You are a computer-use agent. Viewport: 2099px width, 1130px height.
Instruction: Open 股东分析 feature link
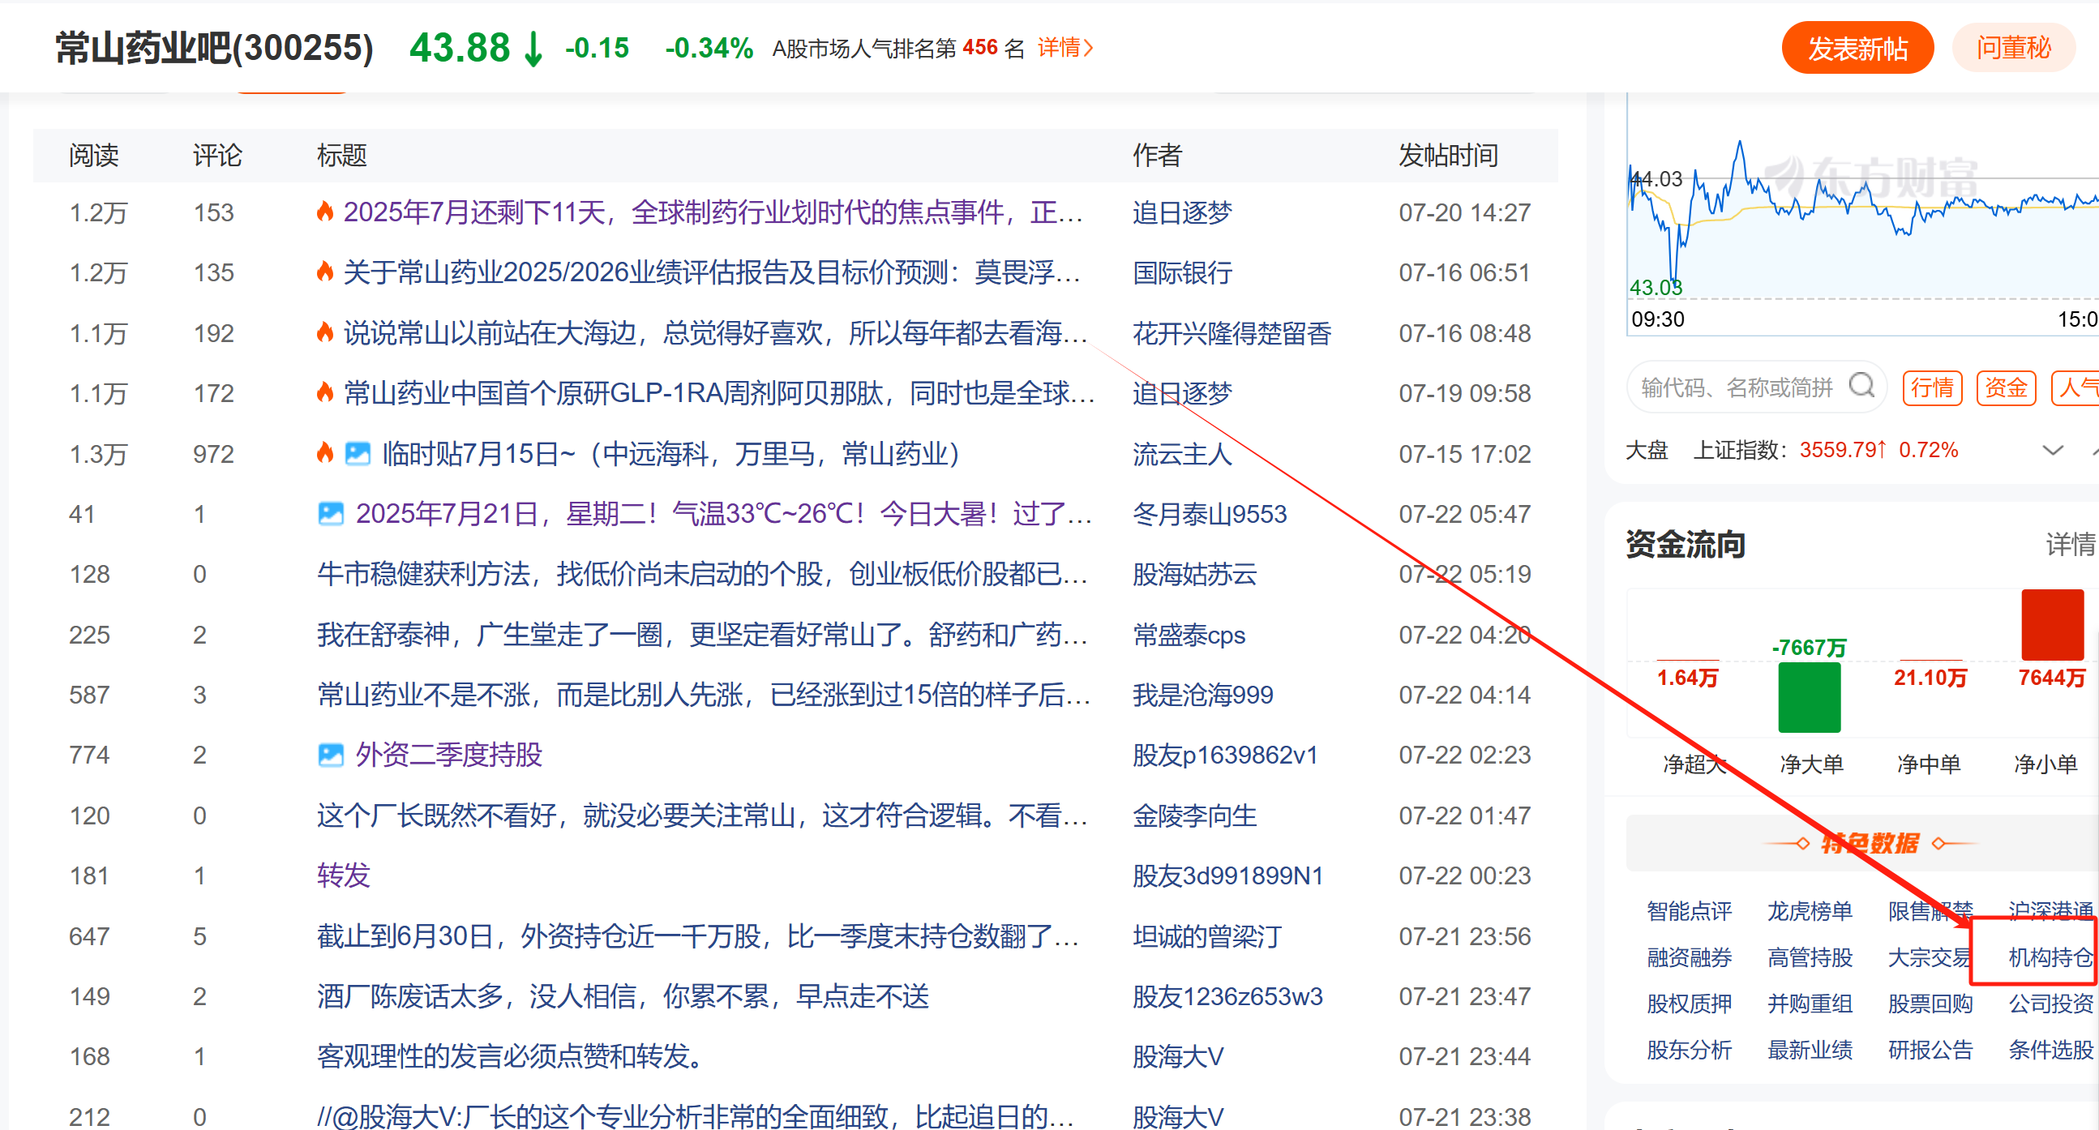coord(1688,1051)
